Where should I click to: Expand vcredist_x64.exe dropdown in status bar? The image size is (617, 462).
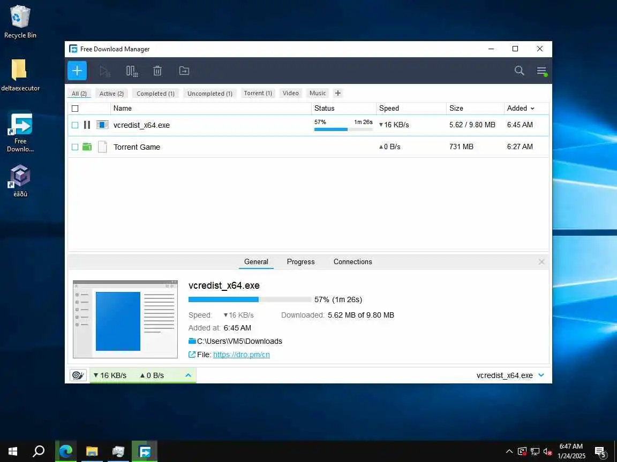541,375
